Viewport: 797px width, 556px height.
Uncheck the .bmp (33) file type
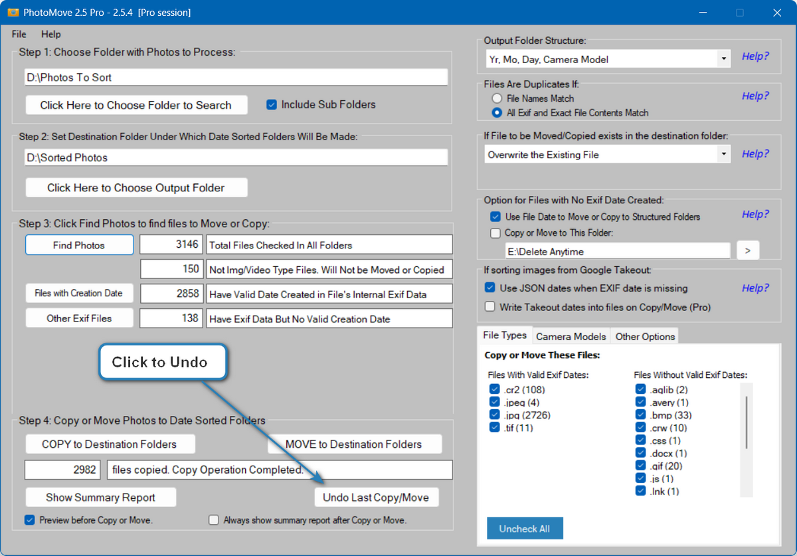click(x=640, y=415)
